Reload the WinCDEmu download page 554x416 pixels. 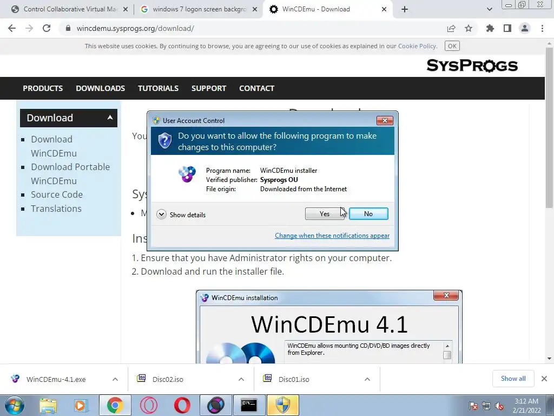point(47,28)
